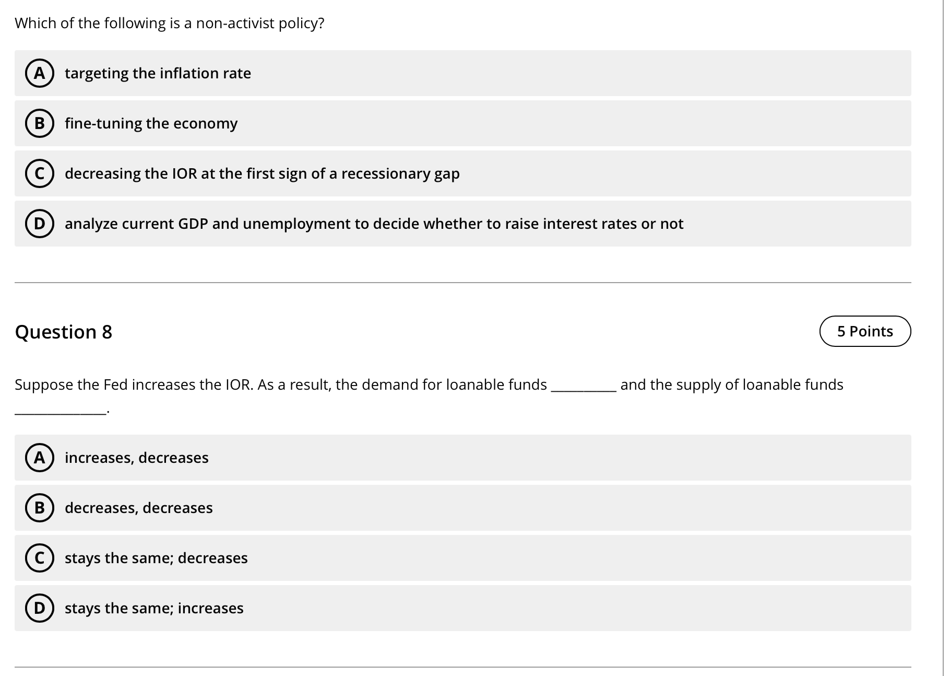The width and height of the screenshot is (950, 676).
Task: Click the circled letter B under Question 8
Action: [40, 507]
